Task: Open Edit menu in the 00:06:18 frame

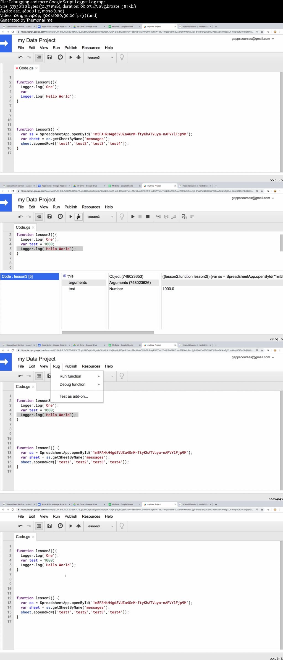Action: (x=32, y=516)
